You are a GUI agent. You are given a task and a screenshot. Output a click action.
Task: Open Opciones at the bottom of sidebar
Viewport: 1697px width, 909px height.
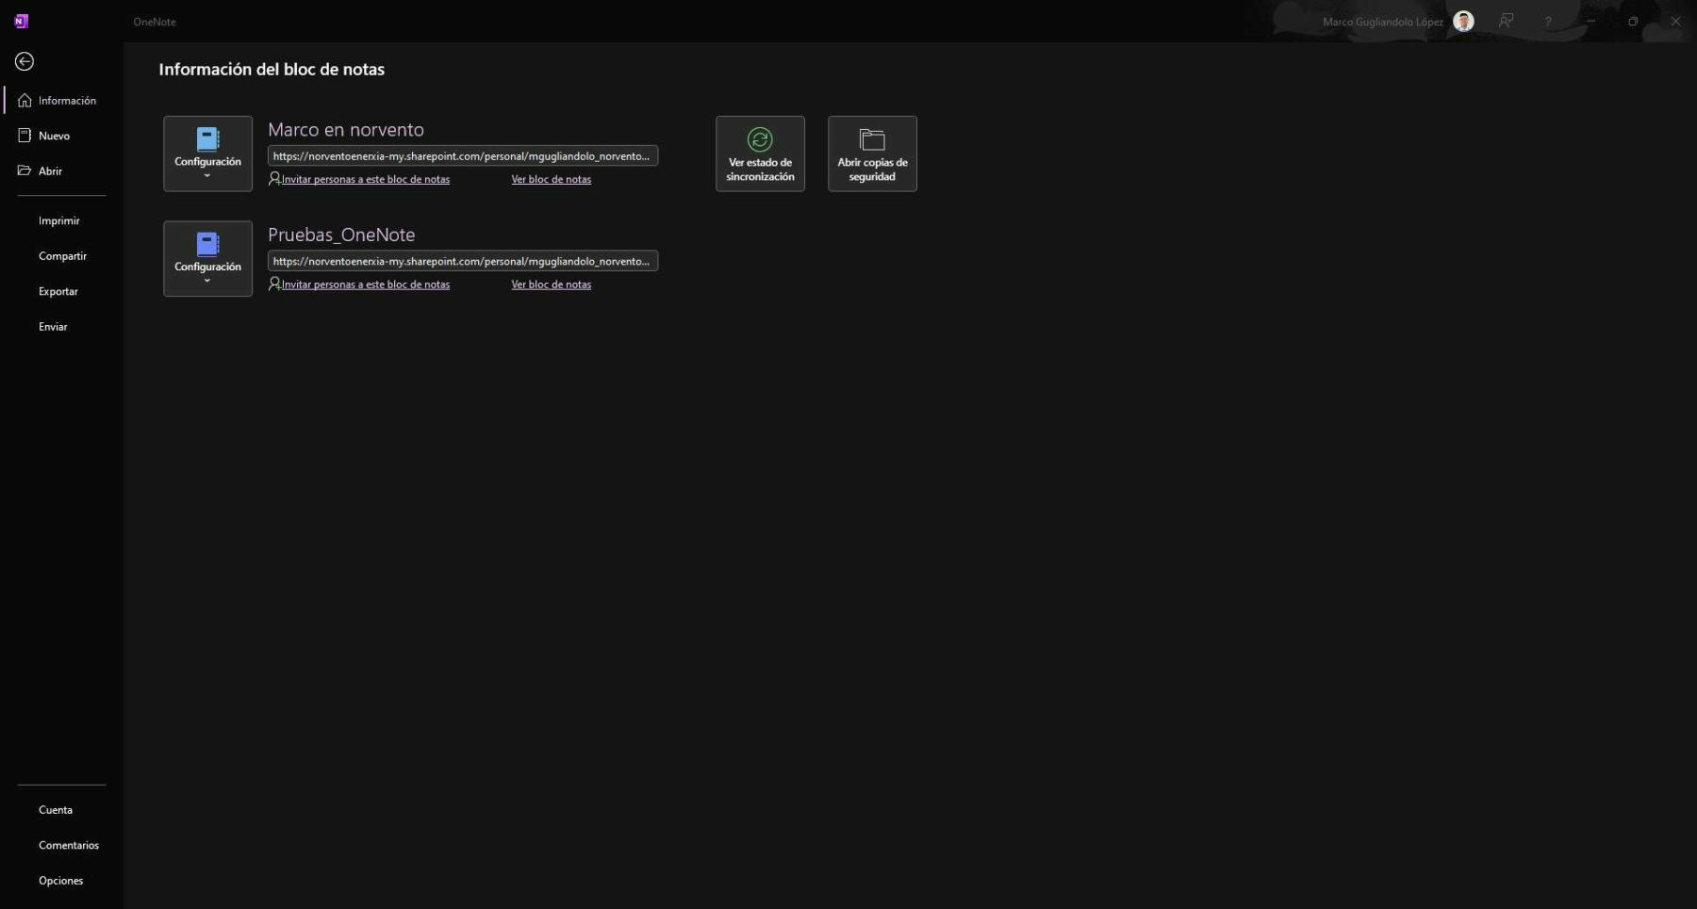coord(61,881)
